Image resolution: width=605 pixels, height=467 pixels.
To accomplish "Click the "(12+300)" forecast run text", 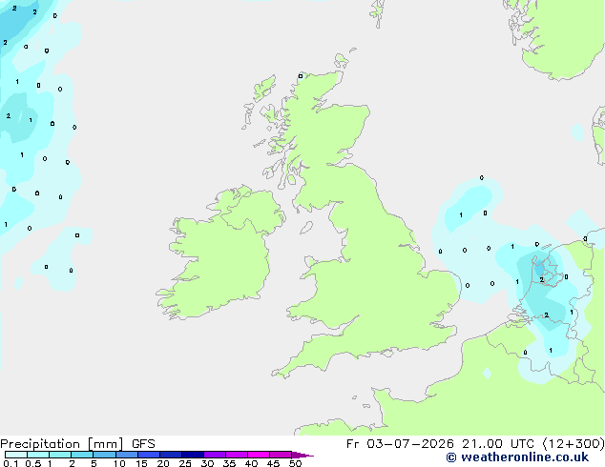I will tap(574, 444).
